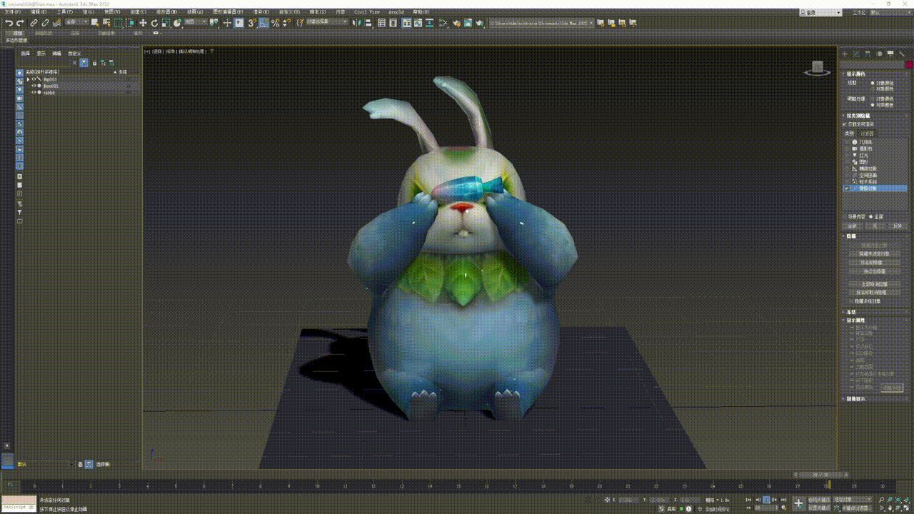This screenshot has height=514, width=914.
Task: Hide the rabbit object via eye icon
Action: (34, 92)
